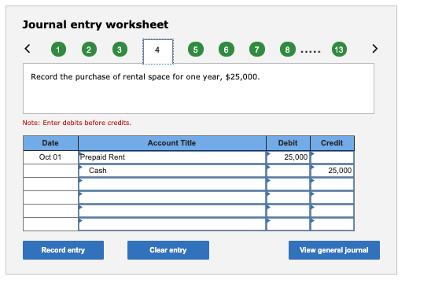The width and height of the screenshot is (431, 284).
Task: Click the ellipsis between steps 8 and 13
Action: pos(311,51)
